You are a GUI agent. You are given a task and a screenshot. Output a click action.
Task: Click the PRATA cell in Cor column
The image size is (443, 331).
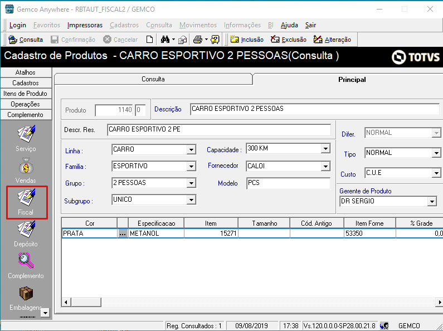point(89,233)
